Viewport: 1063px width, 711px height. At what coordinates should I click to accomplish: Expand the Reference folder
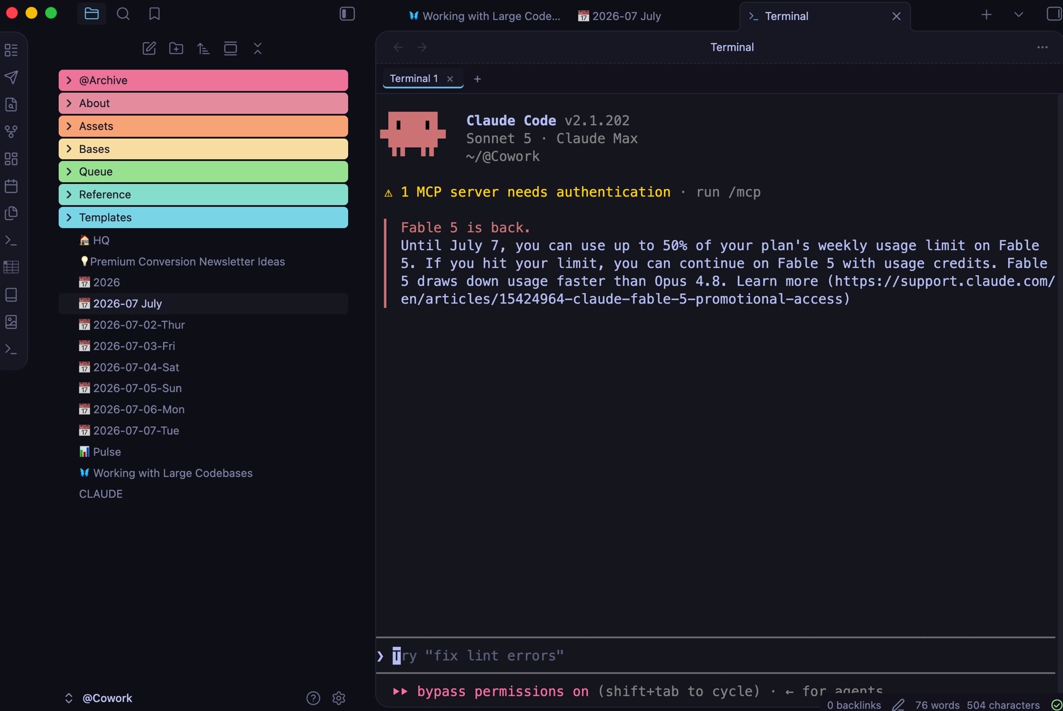click(x=203, y=194)
